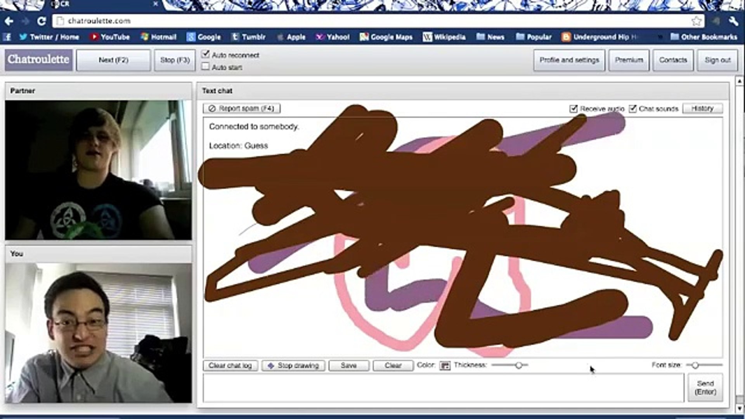Click the Thickness slider handle
Screen dimensions: 745x419
[x=518, y=365]
